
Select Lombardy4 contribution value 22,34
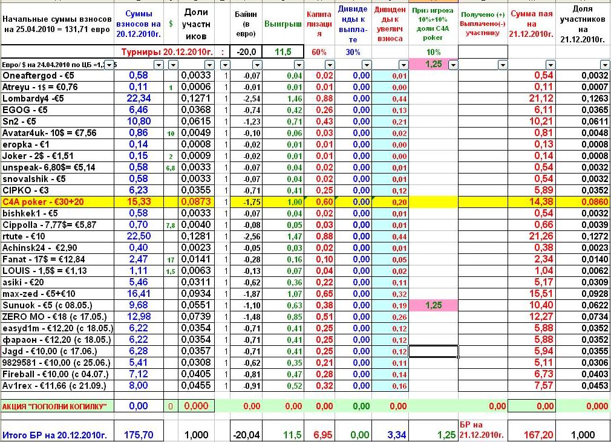pyautogui.click(x=139, y=99)
